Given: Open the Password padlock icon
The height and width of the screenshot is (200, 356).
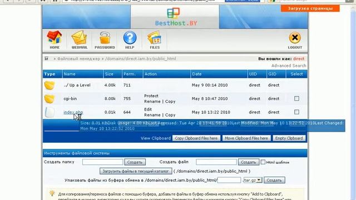Looking at the screenshot, I should [105, 40].
